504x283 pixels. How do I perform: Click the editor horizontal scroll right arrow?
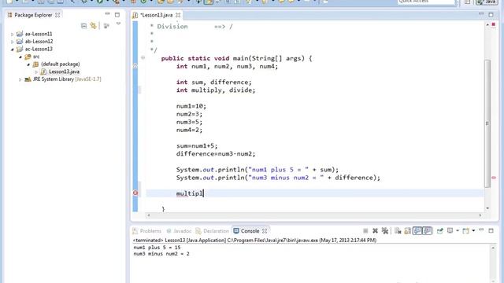(x=480, y=215)
